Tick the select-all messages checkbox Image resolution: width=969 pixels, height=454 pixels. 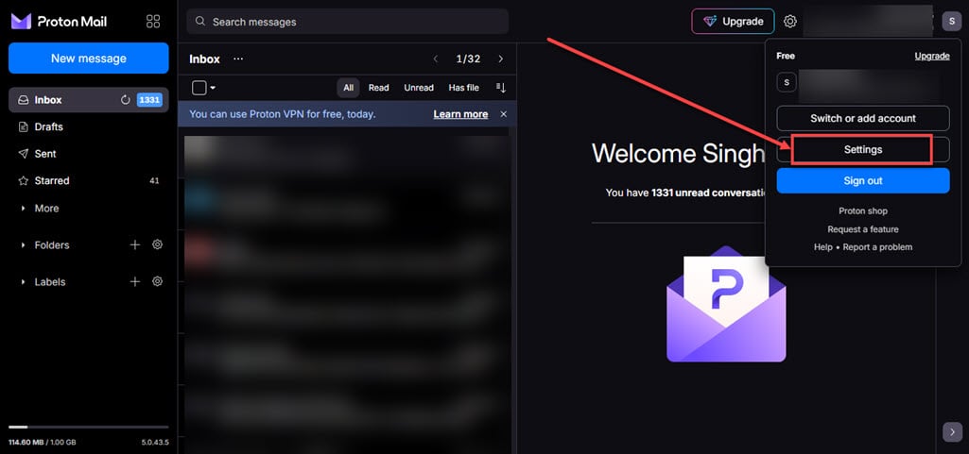point(199,88)
